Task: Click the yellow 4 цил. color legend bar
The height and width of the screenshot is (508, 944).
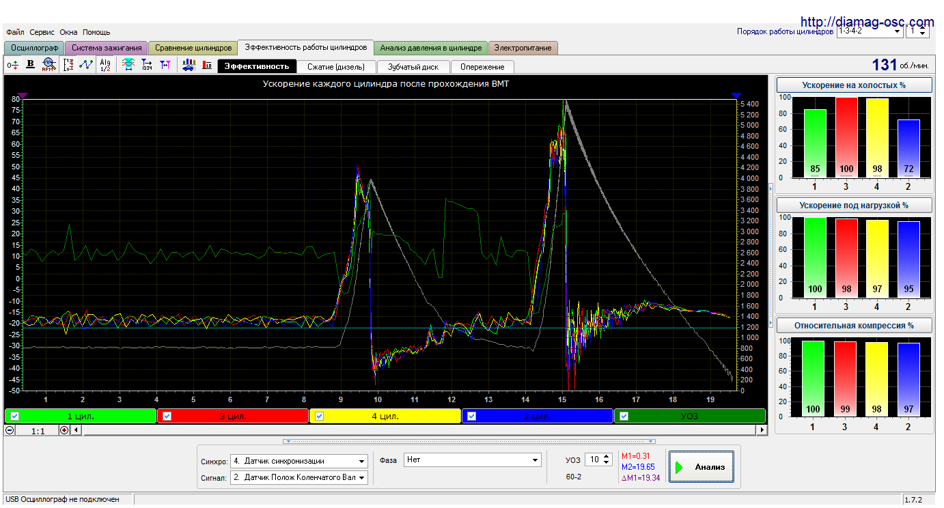Action: point(385,416)
